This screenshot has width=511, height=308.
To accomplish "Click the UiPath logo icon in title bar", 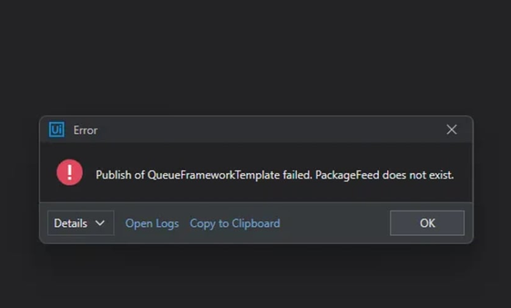I will click(56, 130).
